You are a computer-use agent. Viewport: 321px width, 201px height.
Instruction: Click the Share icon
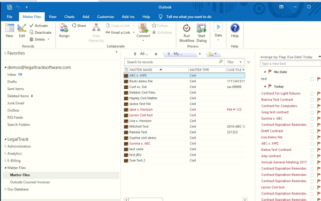coord(74,25)
